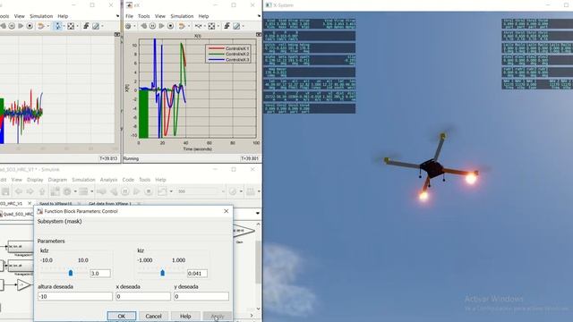The image size is (573, 322).
Task: Click Simulink canvas vertical scrollbar
Action: 259,262
